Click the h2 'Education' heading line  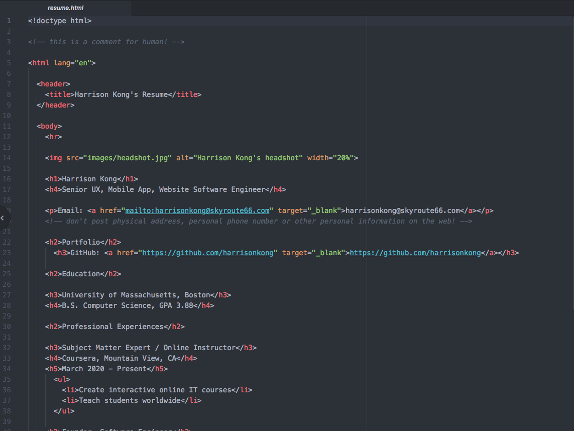83,274
